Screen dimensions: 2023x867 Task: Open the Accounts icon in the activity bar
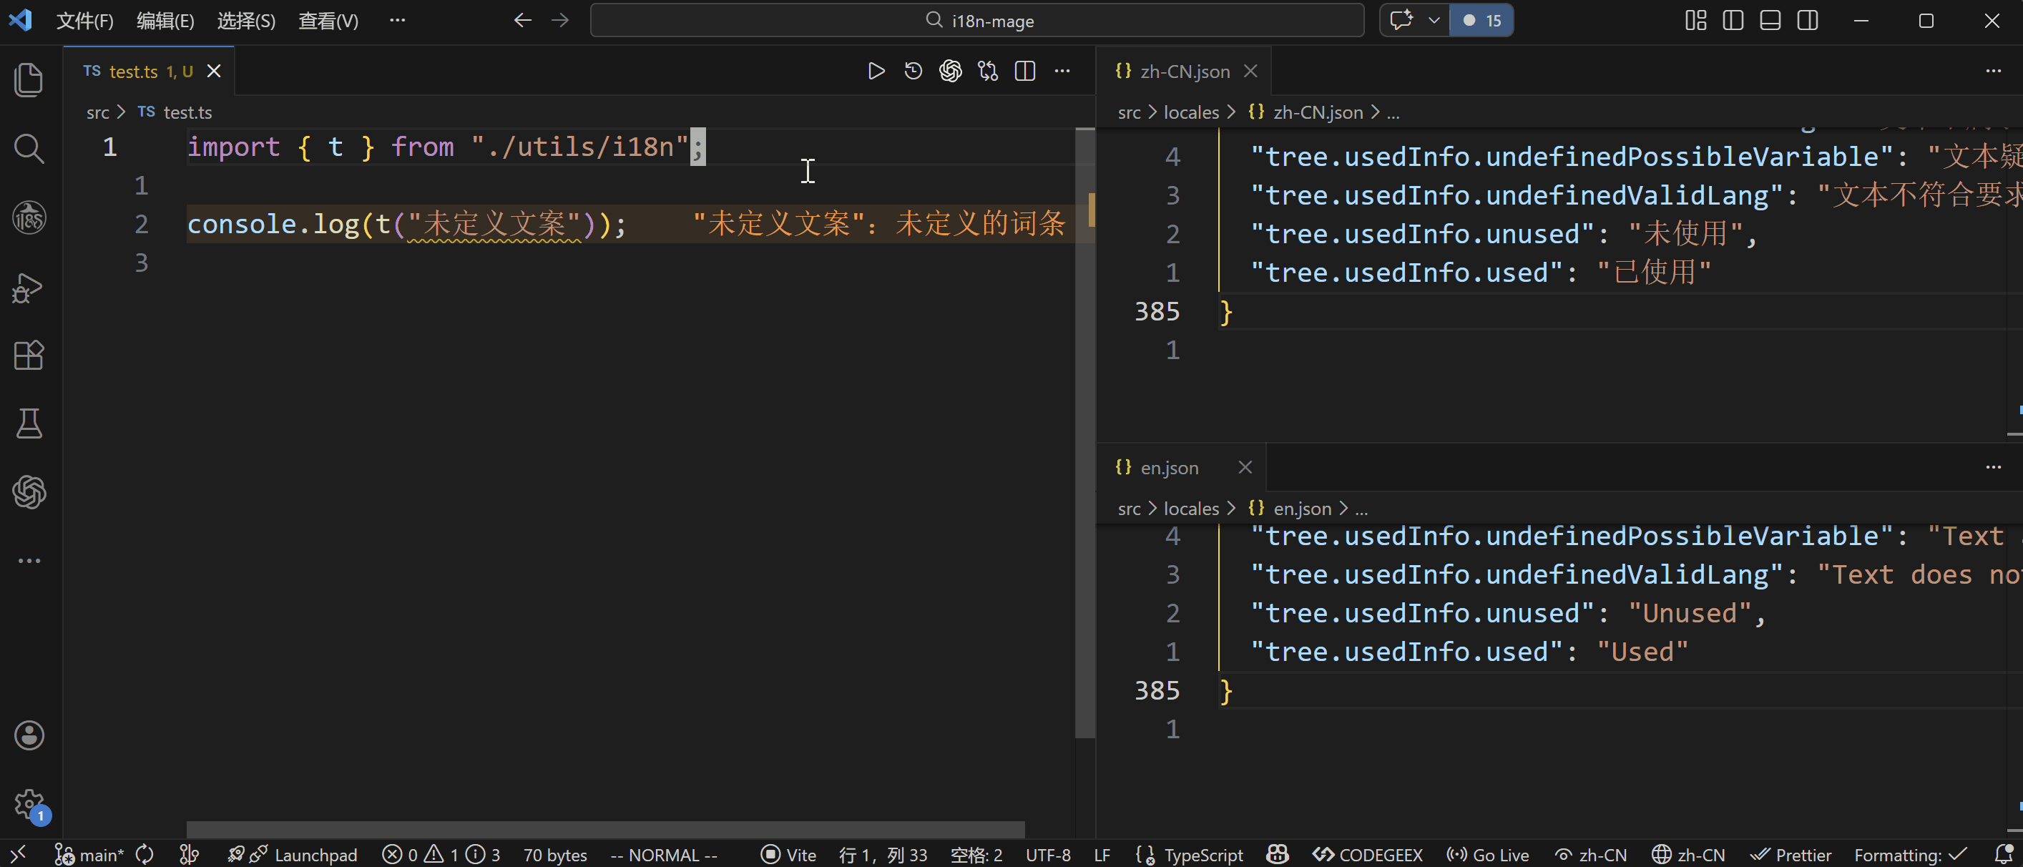tap(29, 736)
